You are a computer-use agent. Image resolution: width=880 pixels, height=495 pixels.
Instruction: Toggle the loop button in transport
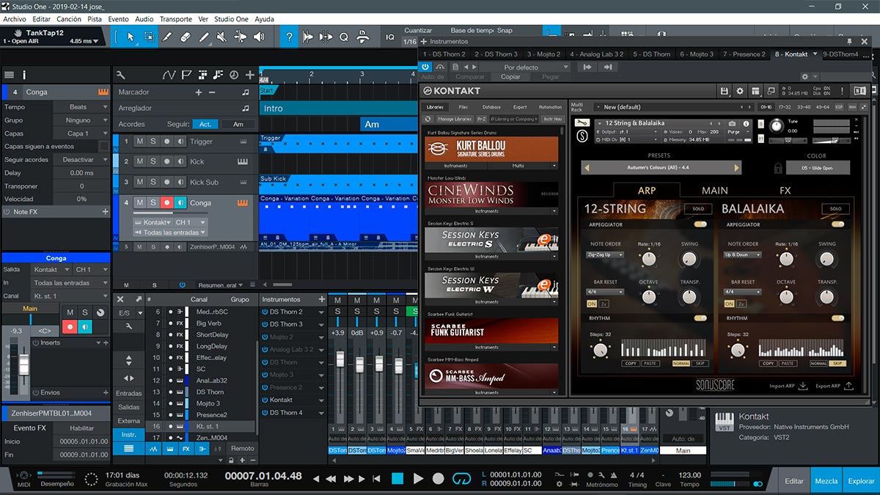461,479
